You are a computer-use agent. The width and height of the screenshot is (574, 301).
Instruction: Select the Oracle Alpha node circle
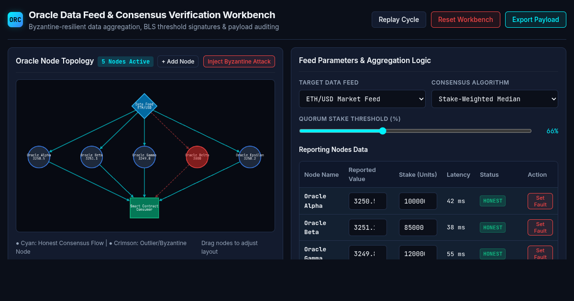(x=39, y=157)
